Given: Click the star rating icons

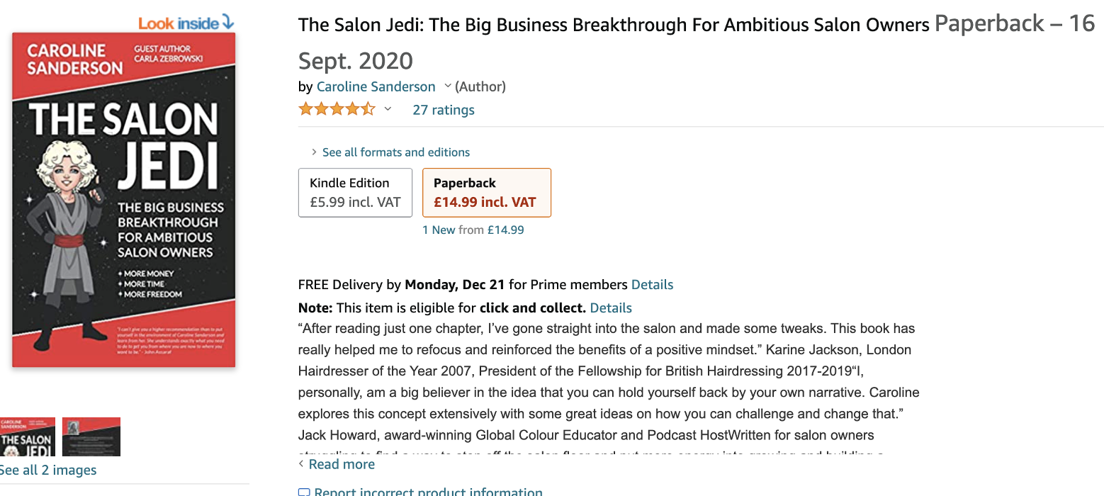Looking at the screenshot, I should 337,109.
